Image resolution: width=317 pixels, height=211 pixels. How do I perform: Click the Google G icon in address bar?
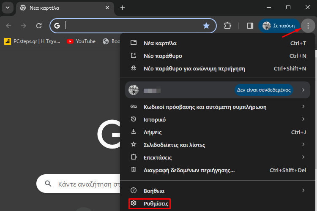coord(57,26)
